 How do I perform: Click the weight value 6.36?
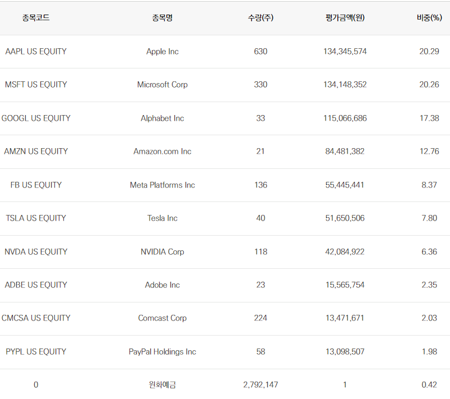click(429, 251)
